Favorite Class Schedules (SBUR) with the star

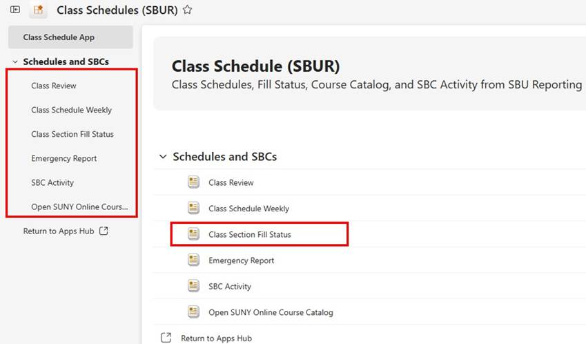click(x=188, y=10)
